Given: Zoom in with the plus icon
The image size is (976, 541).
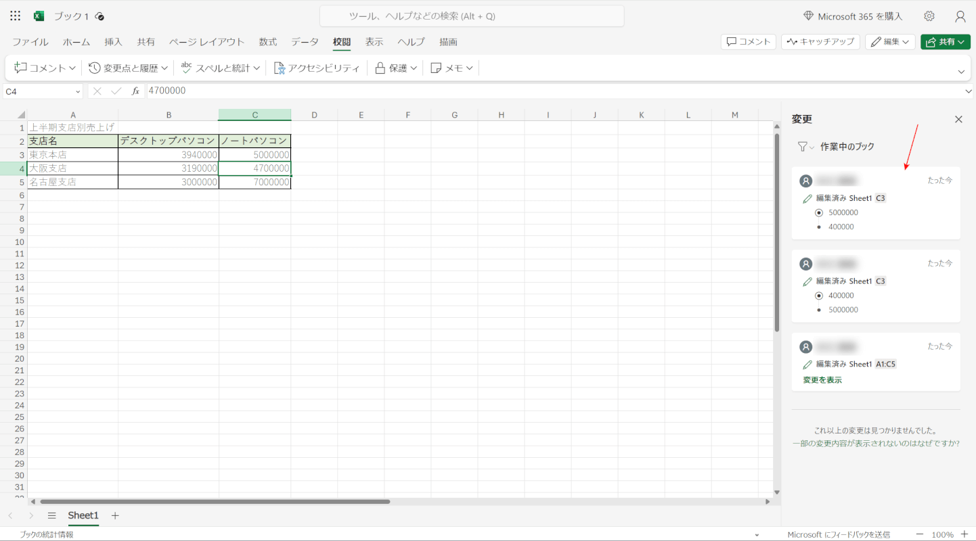Looking at the screenshot, I should (964, 534).
